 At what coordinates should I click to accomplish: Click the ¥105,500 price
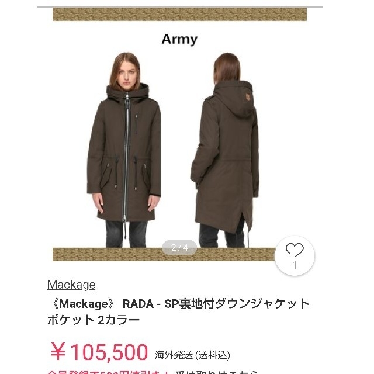click(x=99, y=352)
